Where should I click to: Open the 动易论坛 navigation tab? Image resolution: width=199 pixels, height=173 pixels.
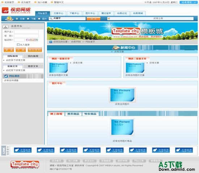click(122, 13)
